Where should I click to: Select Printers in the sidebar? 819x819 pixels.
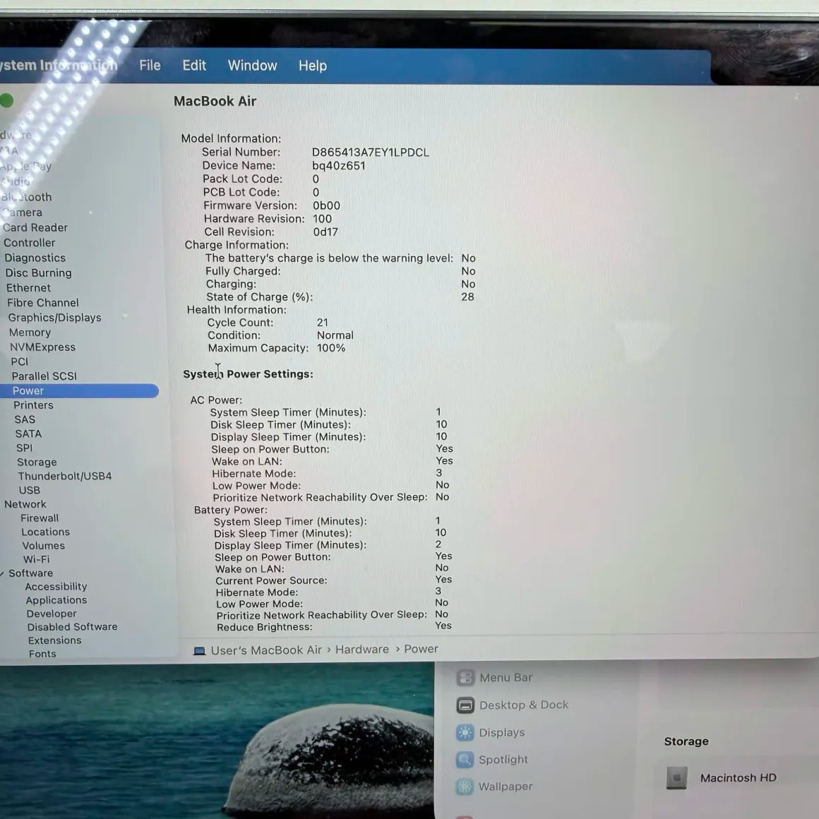point(33,405)
